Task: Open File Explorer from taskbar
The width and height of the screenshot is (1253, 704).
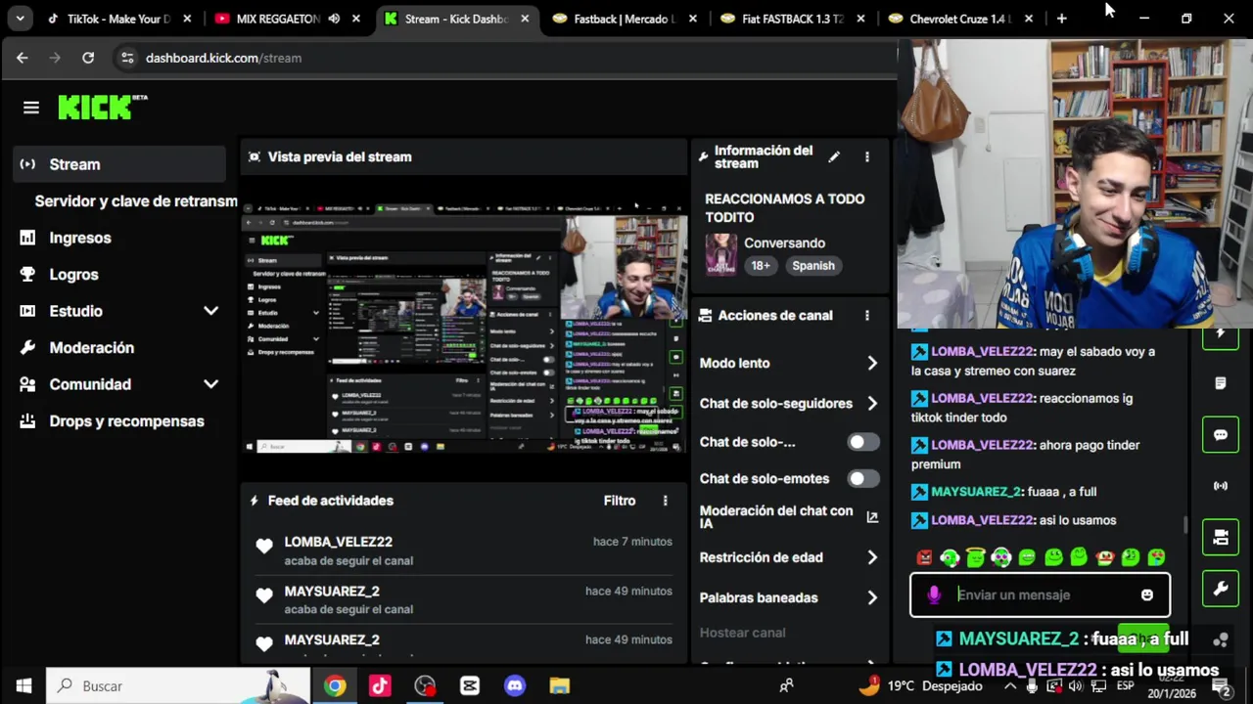Action: (x=559, y=686)
